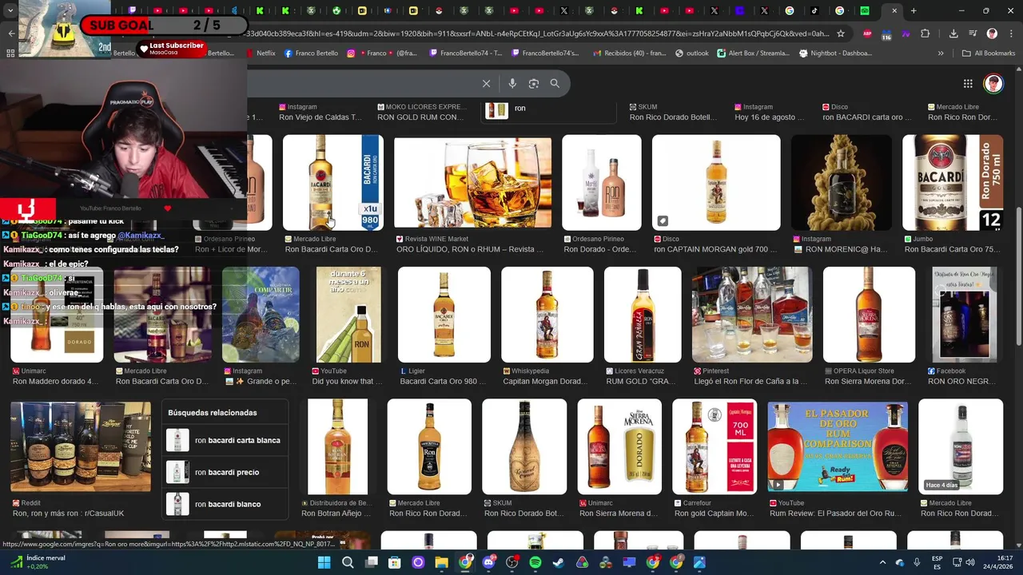The width and height of the screenshot is (1023, 575).
Task: Open the Instagram RON MORENIC@ image
Action: coord(842,183)
